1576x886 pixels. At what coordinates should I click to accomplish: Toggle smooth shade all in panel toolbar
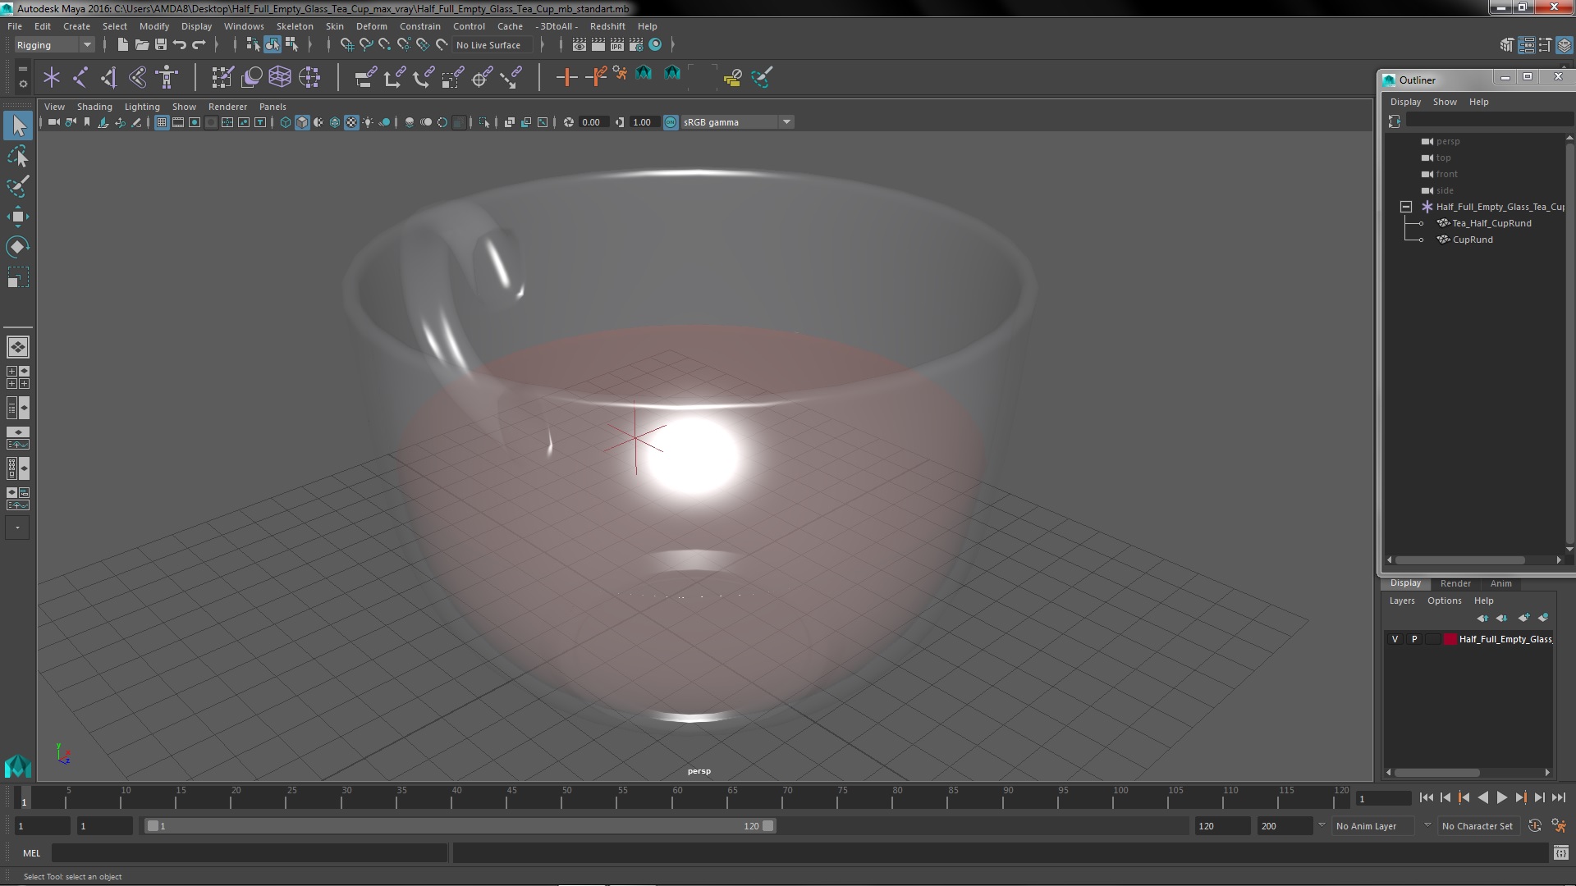click(x=302, y=122)
